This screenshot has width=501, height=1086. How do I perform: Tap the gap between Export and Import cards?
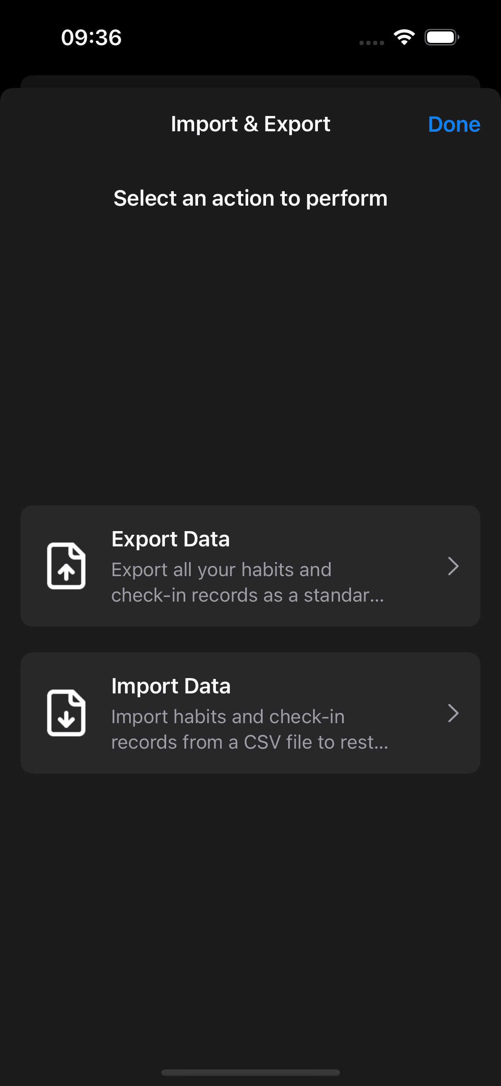(250, 639)
